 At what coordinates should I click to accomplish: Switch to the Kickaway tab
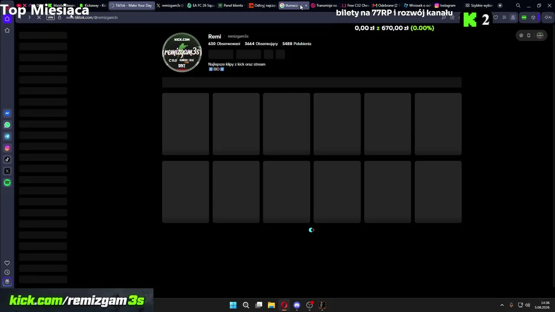coord(92,6)
